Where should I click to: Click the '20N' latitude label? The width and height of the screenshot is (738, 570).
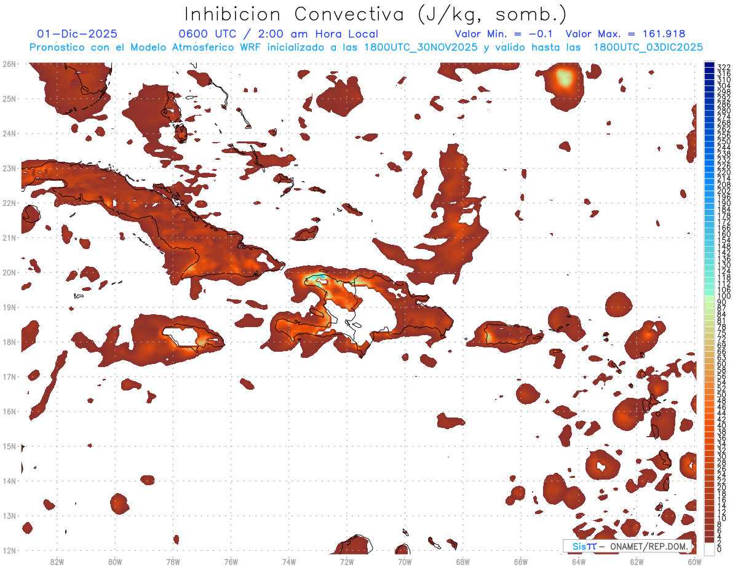[9, 272]
